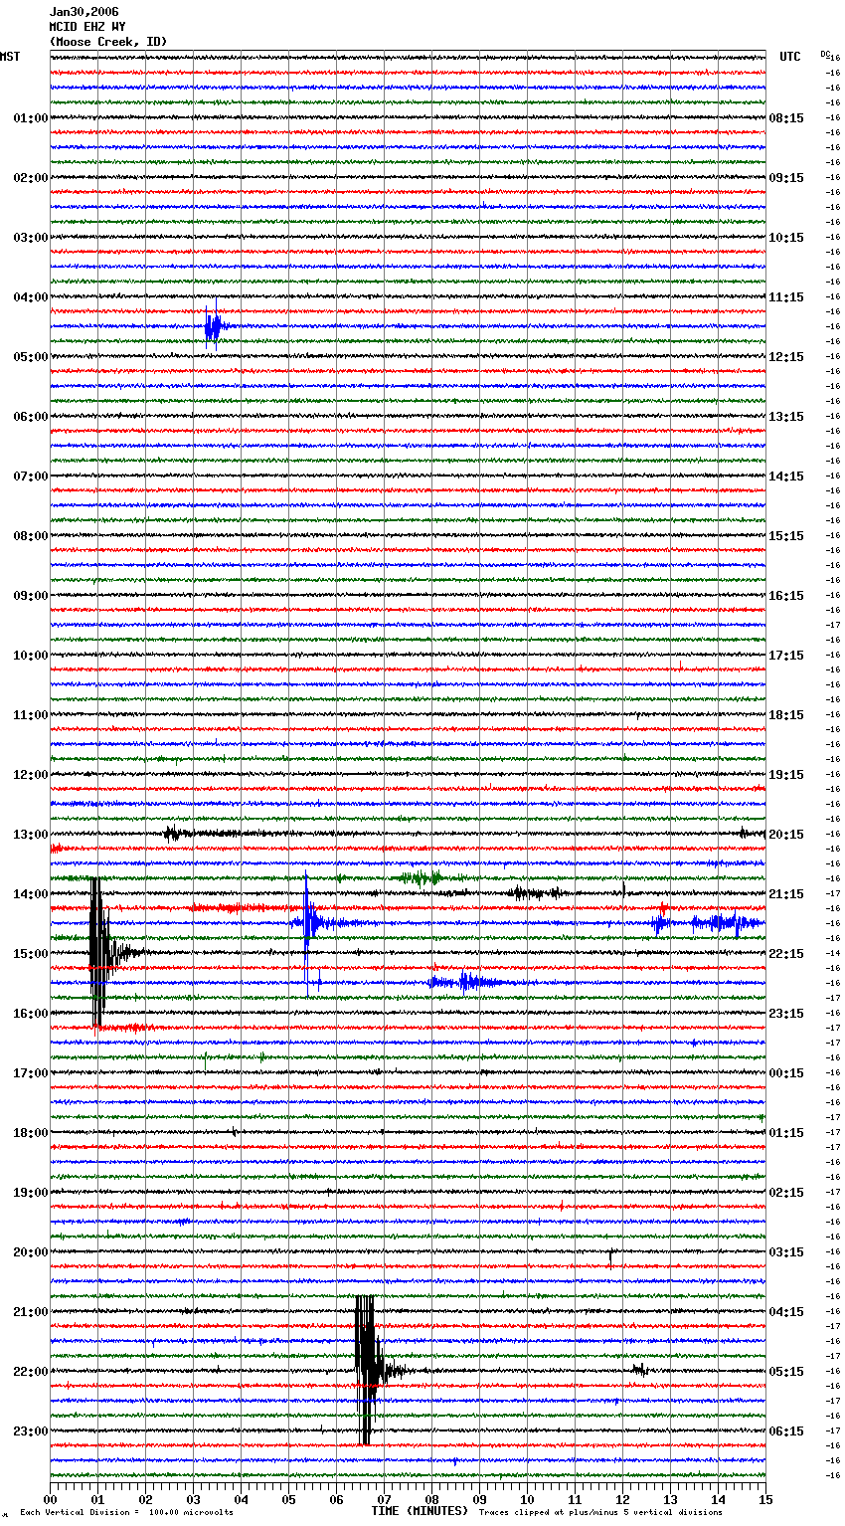Click the date label Jan30,2006
The image size is (845, 1526).
click(84, 12)
